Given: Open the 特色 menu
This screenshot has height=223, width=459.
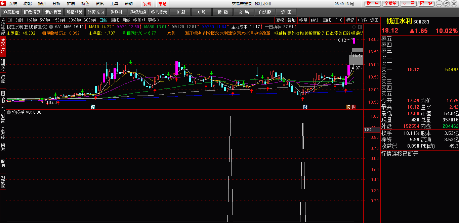Looking at the screenshot, I should [x=85, y=4].
